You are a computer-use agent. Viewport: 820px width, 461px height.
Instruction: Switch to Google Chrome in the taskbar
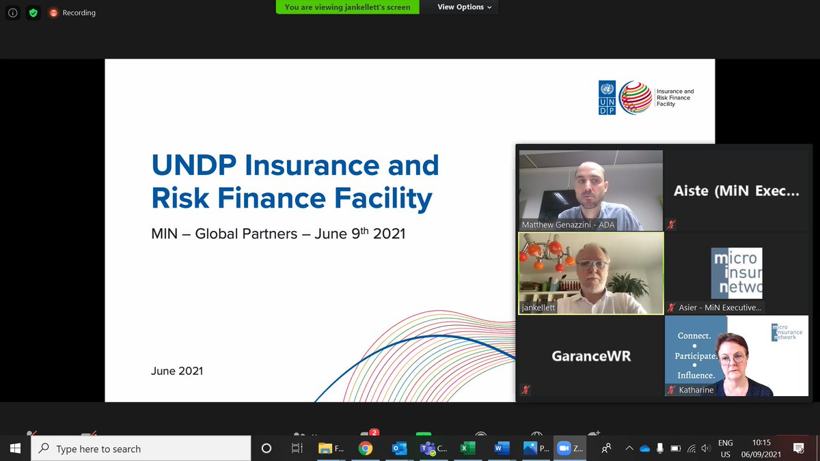(366, 448)
